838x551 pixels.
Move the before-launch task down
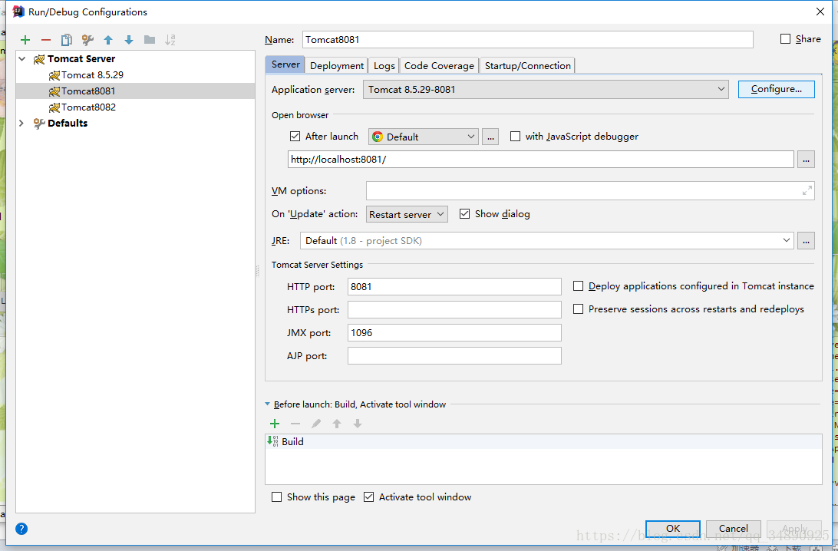(358, 424)
